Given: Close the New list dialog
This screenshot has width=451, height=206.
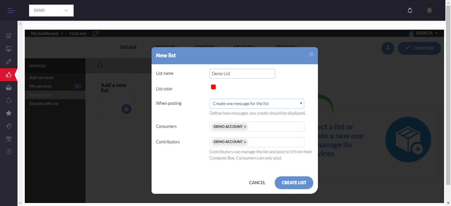Looking at the screenshot, I should point(311,55).
